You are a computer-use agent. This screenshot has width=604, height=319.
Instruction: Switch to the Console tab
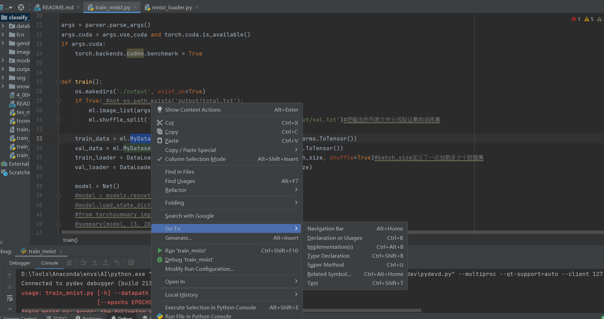click(x=50, y=263)
